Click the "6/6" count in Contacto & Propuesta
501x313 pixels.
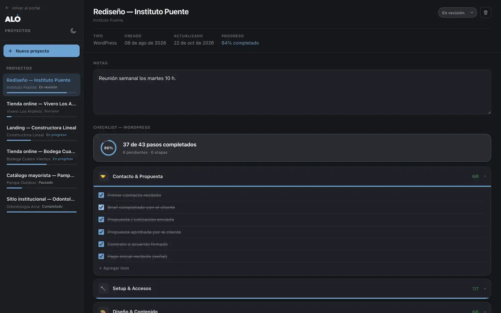click(475, 176)
